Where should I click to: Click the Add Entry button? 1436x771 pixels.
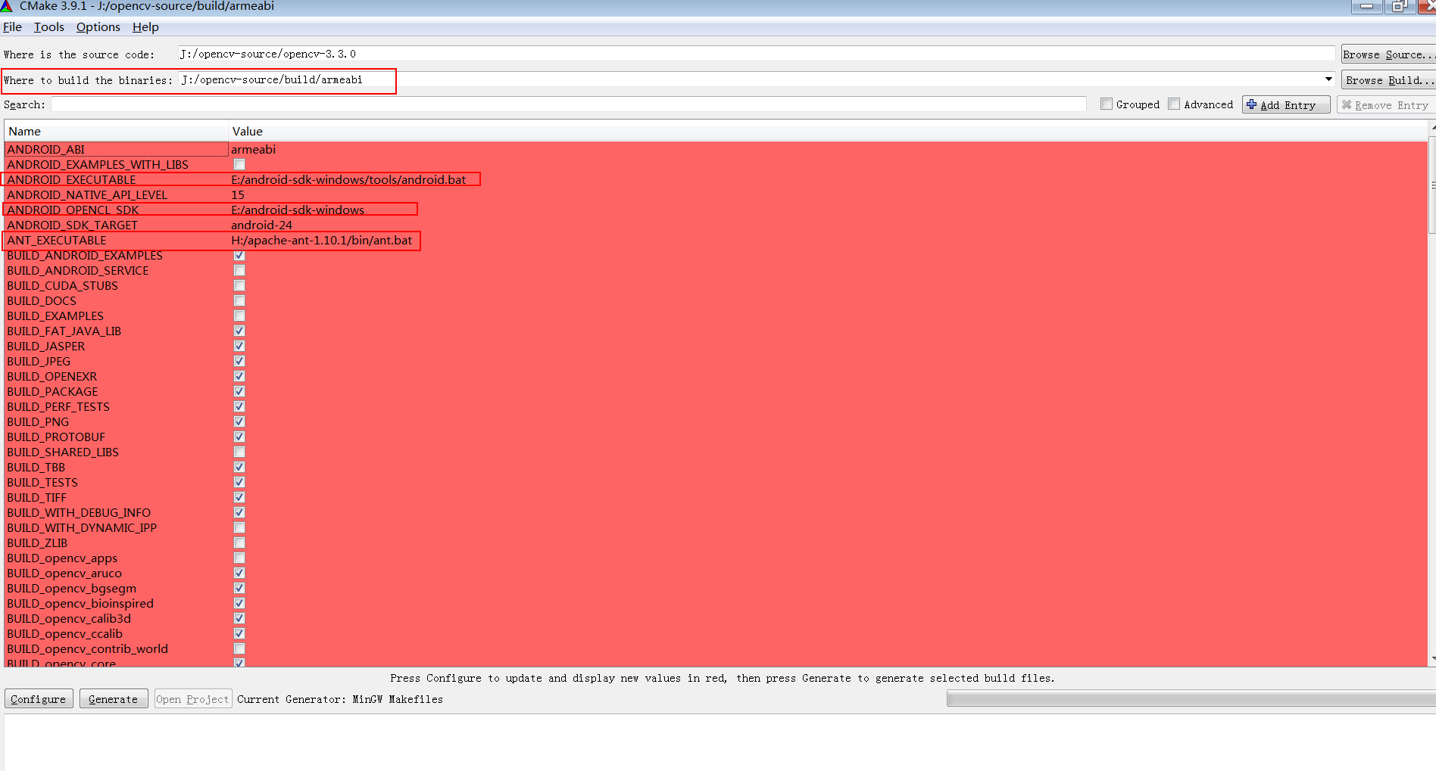(x=1286, y=105)
